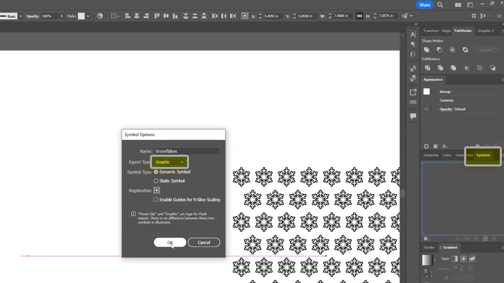Click OK in Symbol Options dialog

point(170,242)
